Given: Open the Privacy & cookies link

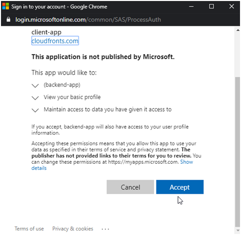Looking at the screenshot, I should pyautogui.click(x=73, y=229).
